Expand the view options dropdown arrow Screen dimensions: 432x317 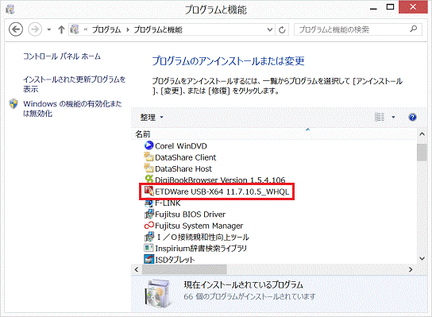(x=393, y=118)
